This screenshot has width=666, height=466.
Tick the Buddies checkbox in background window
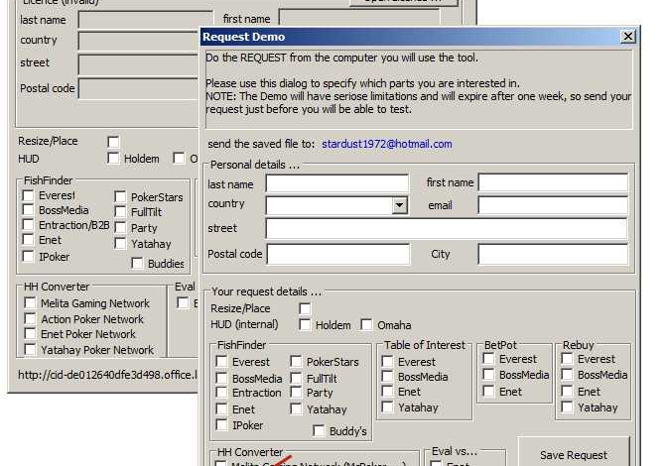[x=137, y=264]
